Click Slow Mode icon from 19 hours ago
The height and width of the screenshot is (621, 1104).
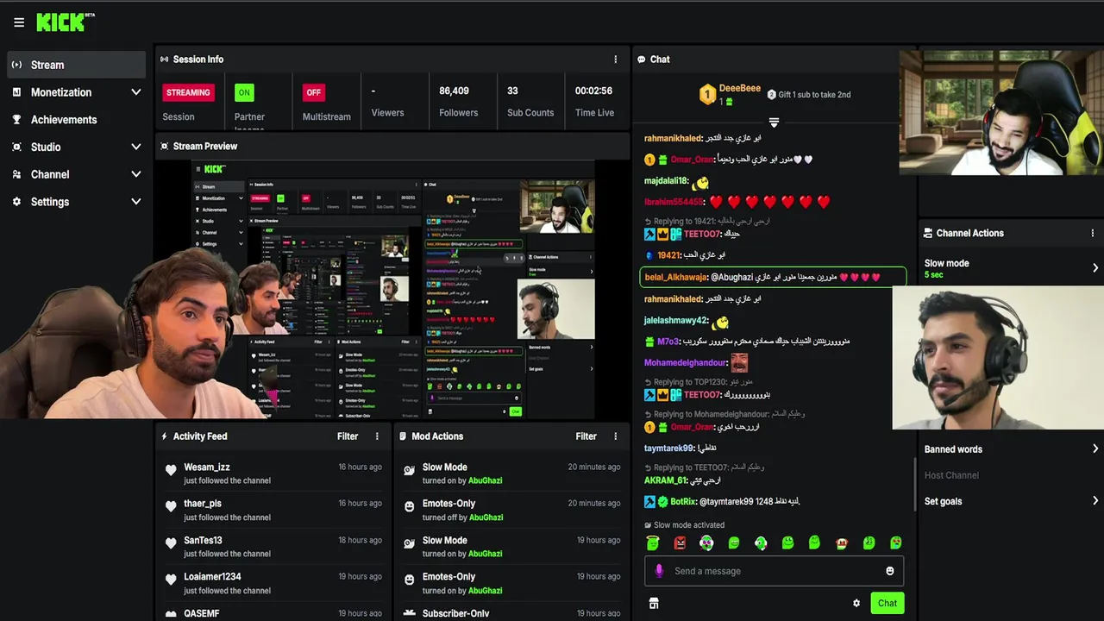[410, 543]
